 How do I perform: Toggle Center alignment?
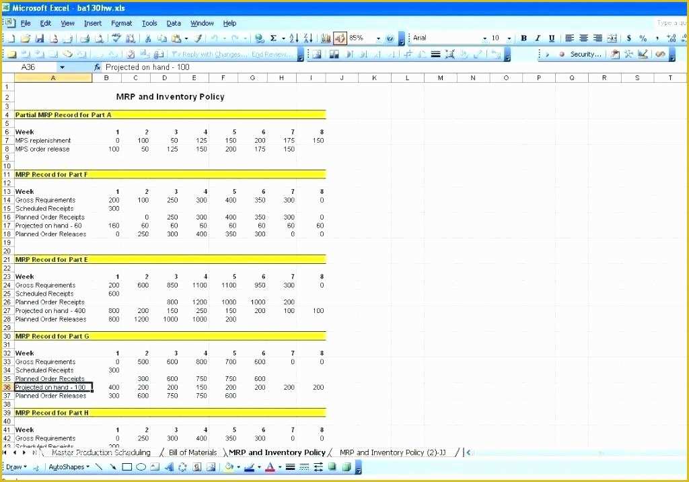(583, 38)
